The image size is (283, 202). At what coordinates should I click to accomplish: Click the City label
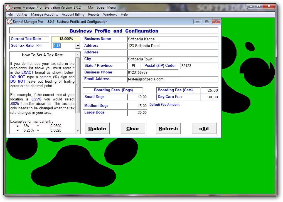coord(88,59)
